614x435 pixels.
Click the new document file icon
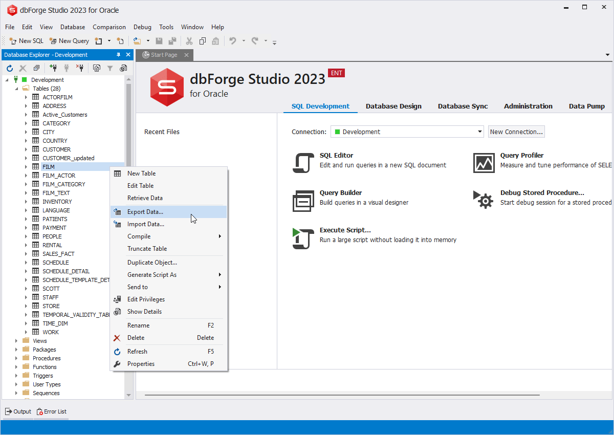(x=120, y=41)
